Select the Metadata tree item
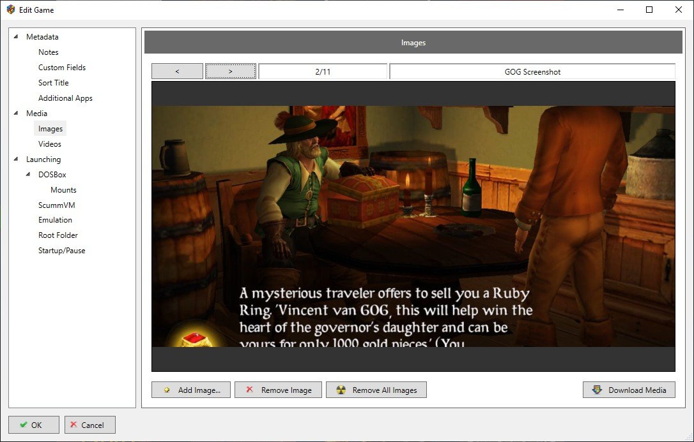 point(42,36)
